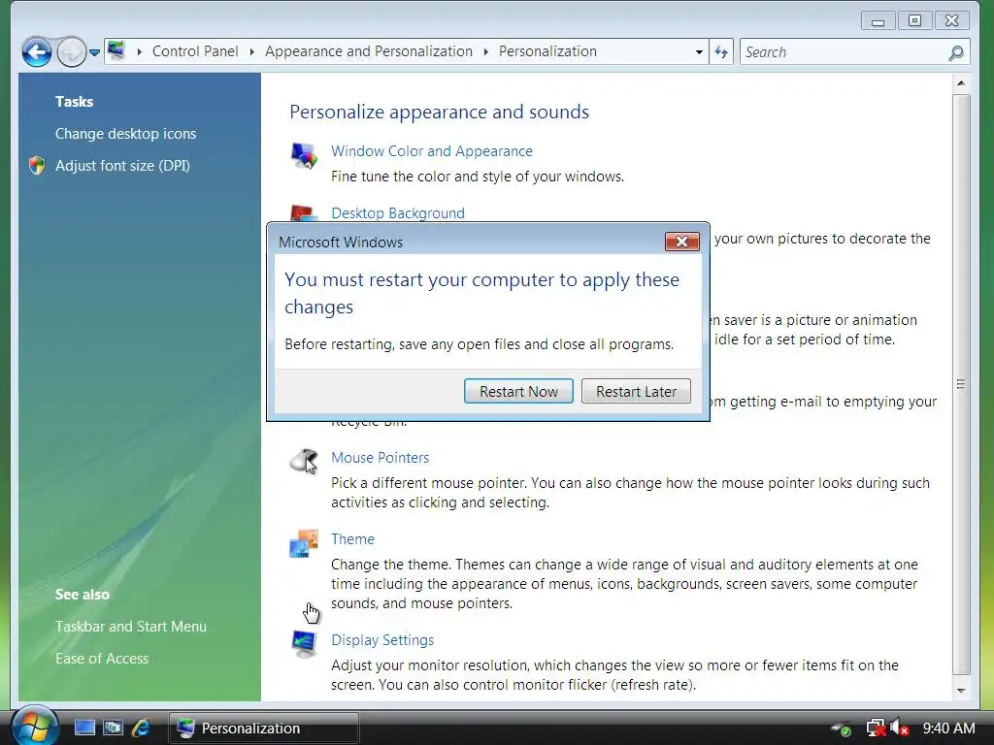The height and width of the screenshot is (745, 994).
Task: Select Personalization breadcrumb in address bar
Action: (x=547, y=51)
